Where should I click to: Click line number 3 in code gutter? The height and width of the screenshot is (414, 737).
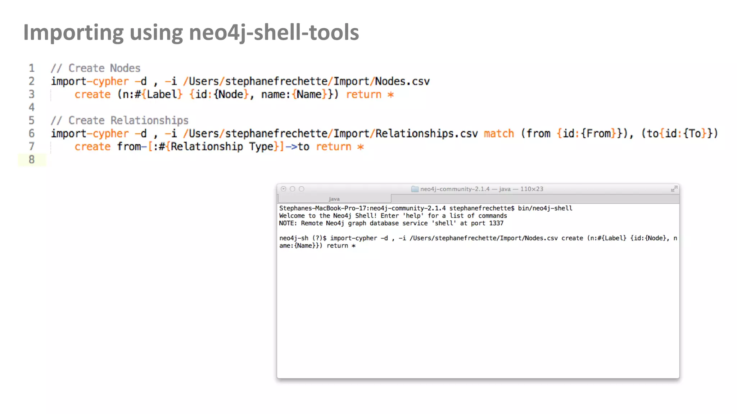point(32,94)
